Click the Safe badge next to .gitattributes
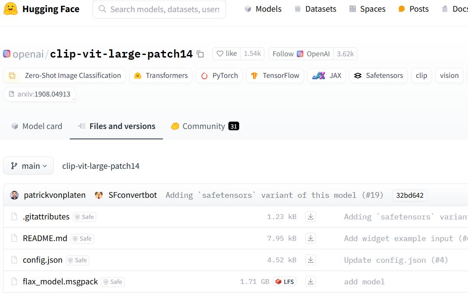Image resolution: width=468 pixels, height=293 pixels. 84,217
